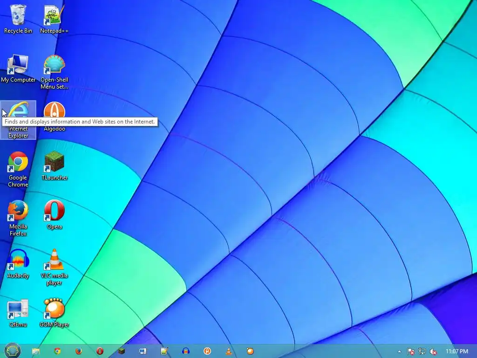Image resolution: width=477 pixels, height=358 pixels.
Task: Select the Mozilla Firefox desktop shortcut
Action: pos(18,218)
